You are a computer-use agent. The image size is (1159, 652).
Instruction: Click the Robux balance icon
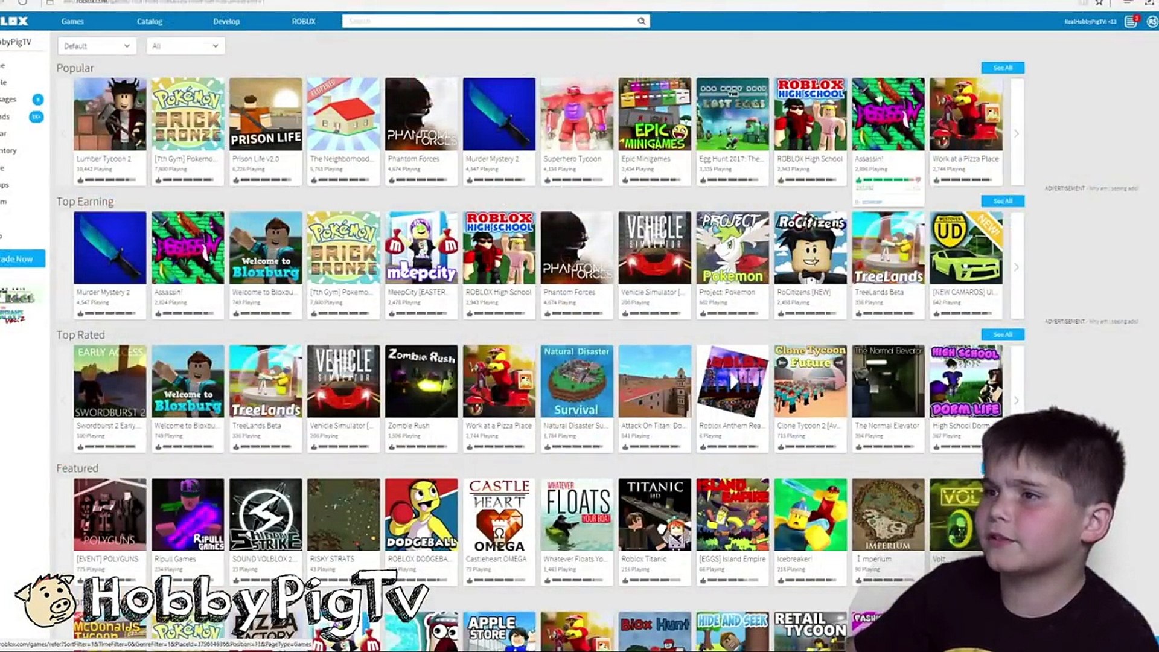click(1152, 21)
